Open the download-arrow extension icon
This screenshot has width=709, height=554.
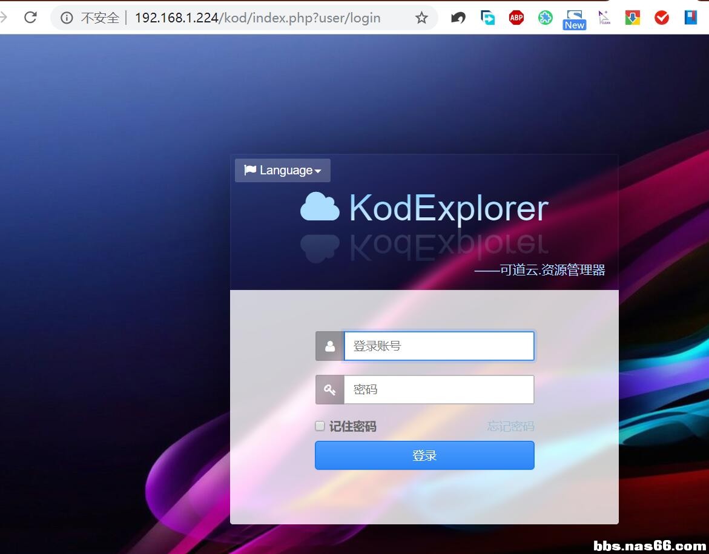coord(633,18)
